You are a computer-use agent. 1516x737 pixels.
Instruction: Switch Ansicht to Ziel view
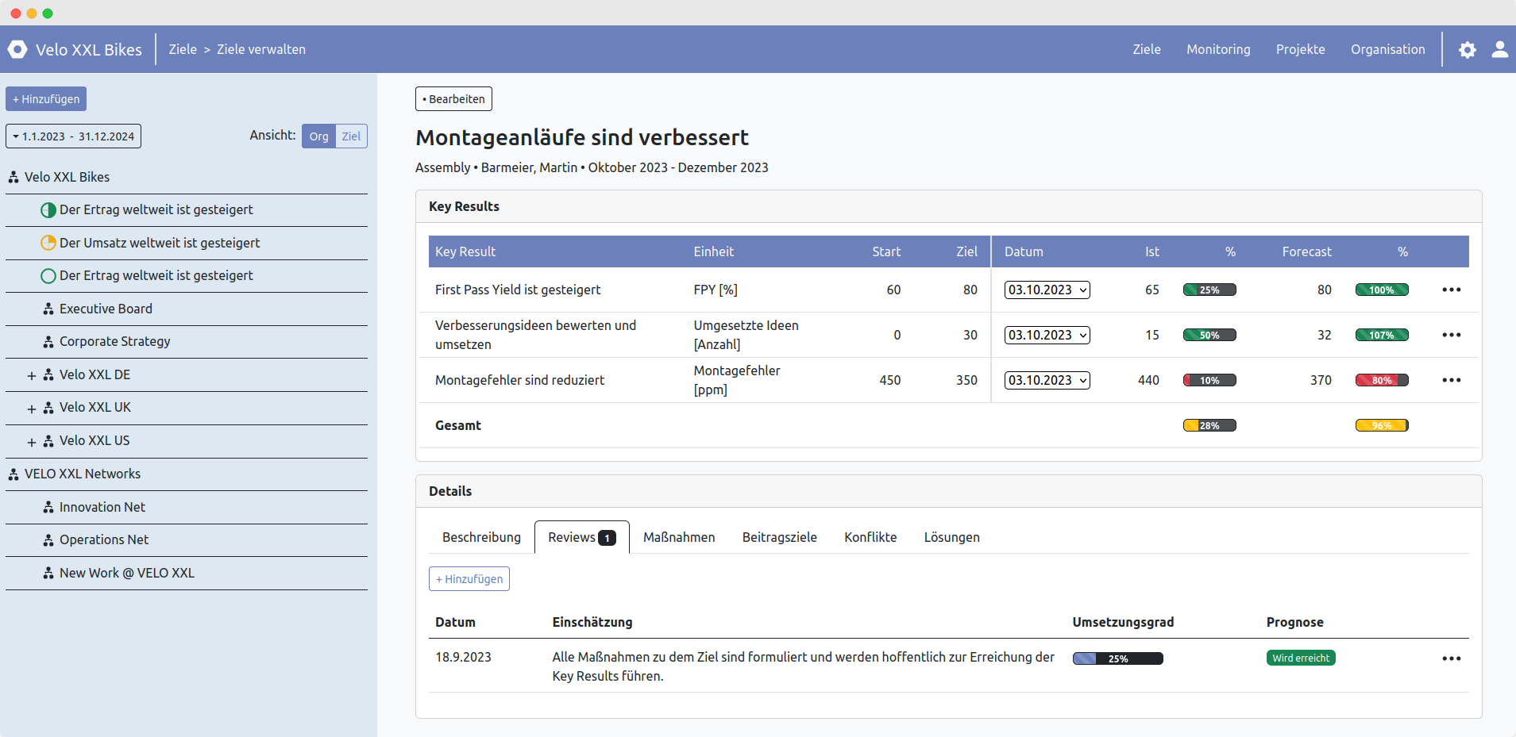click(351, 136)
